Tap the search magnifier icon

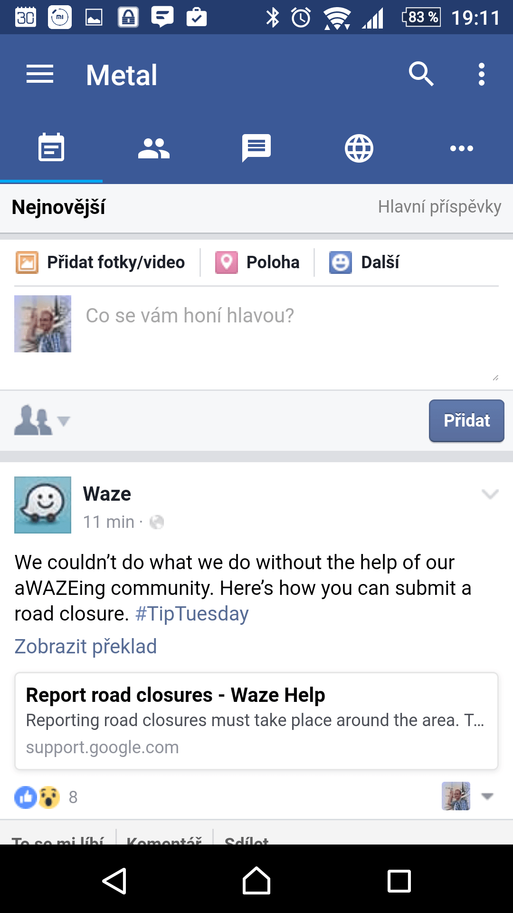[x=421, y=74]
